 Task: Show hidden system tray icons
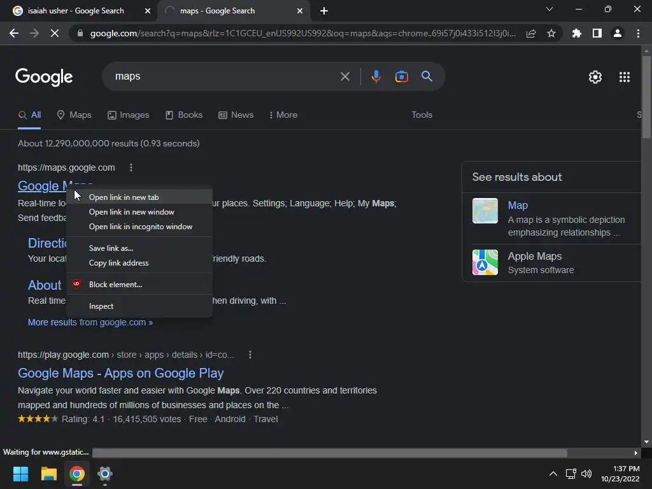pos(553,474)
